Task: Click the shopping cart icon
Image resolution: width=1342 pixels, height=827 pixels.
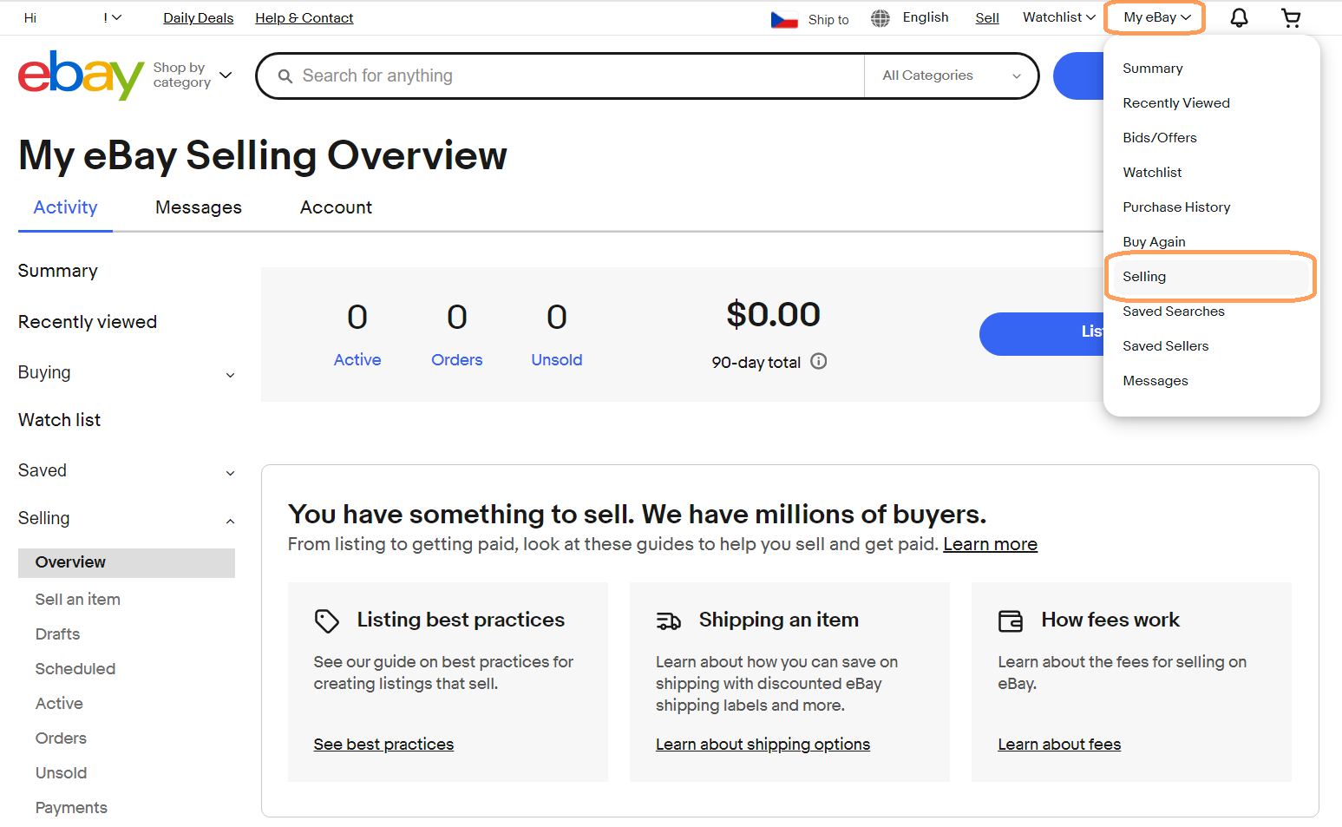Action: point(1291,17)
